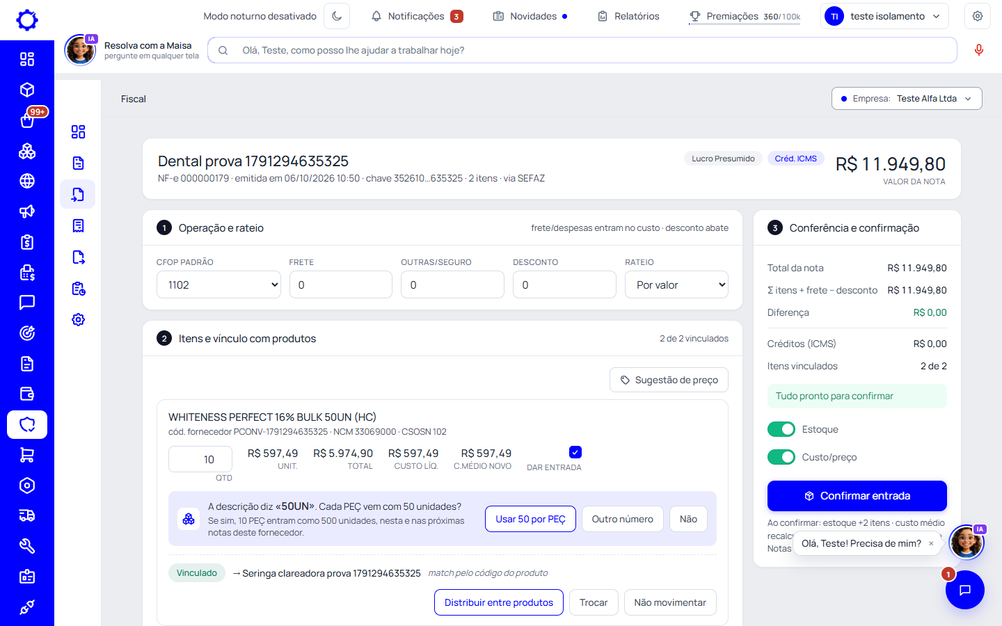This screenshot has height=626, width=1002.
Task: Click the Não movimentar button
Action: [670, 602]
